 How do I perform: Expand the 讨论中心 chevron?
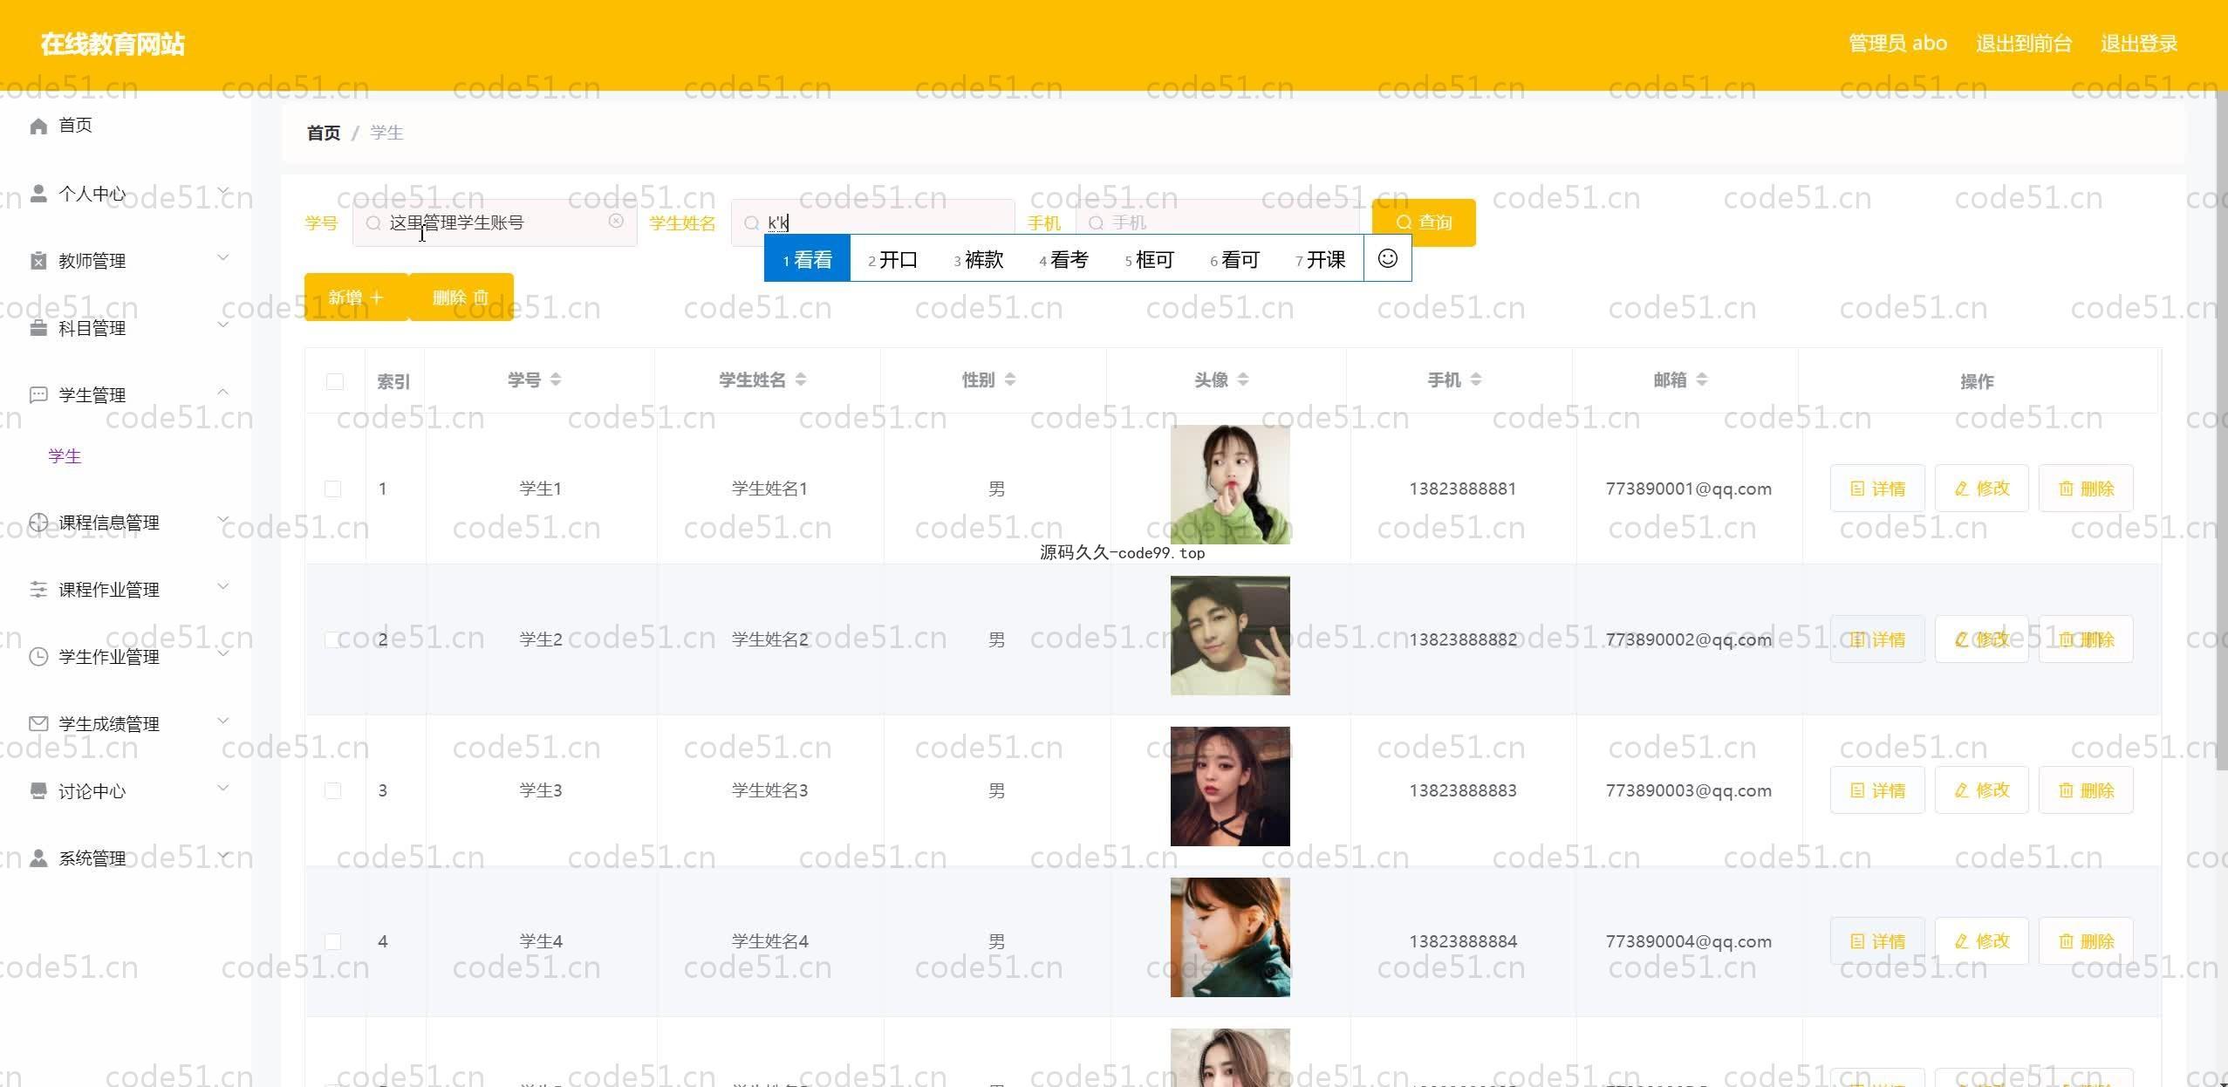[223, 788]
